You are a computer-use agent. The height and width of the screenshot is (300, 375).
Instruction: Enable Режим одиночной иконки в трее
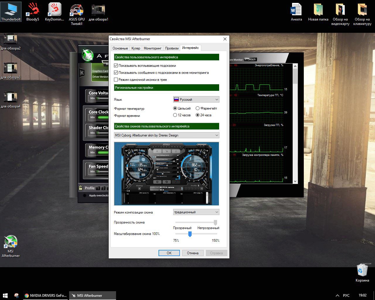(x=116, y=80)
